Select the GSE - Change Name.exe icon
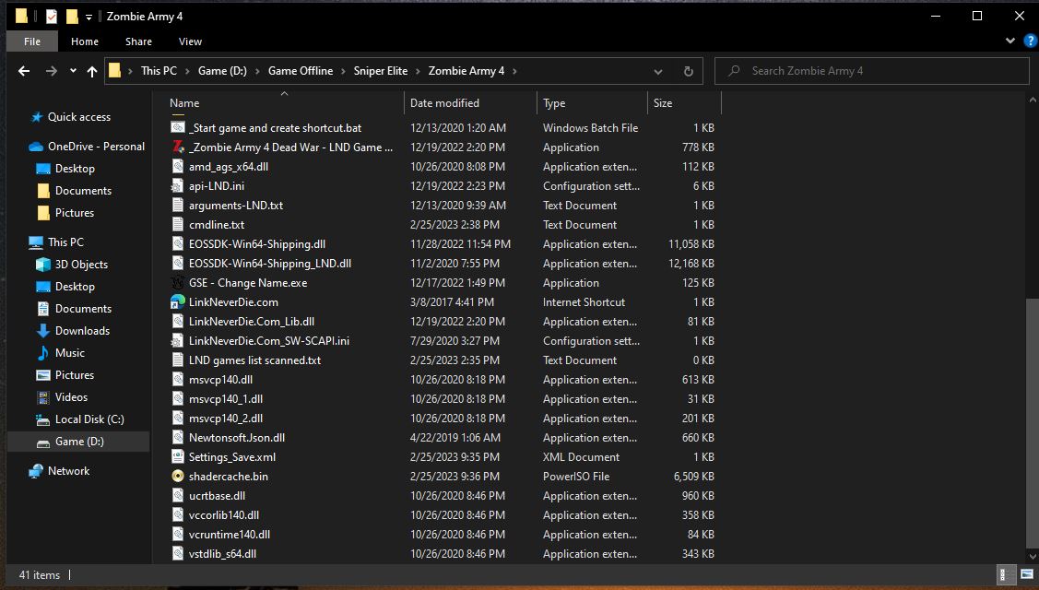The height and width of the screenshot is (590, 1039). tap(179, 283)
